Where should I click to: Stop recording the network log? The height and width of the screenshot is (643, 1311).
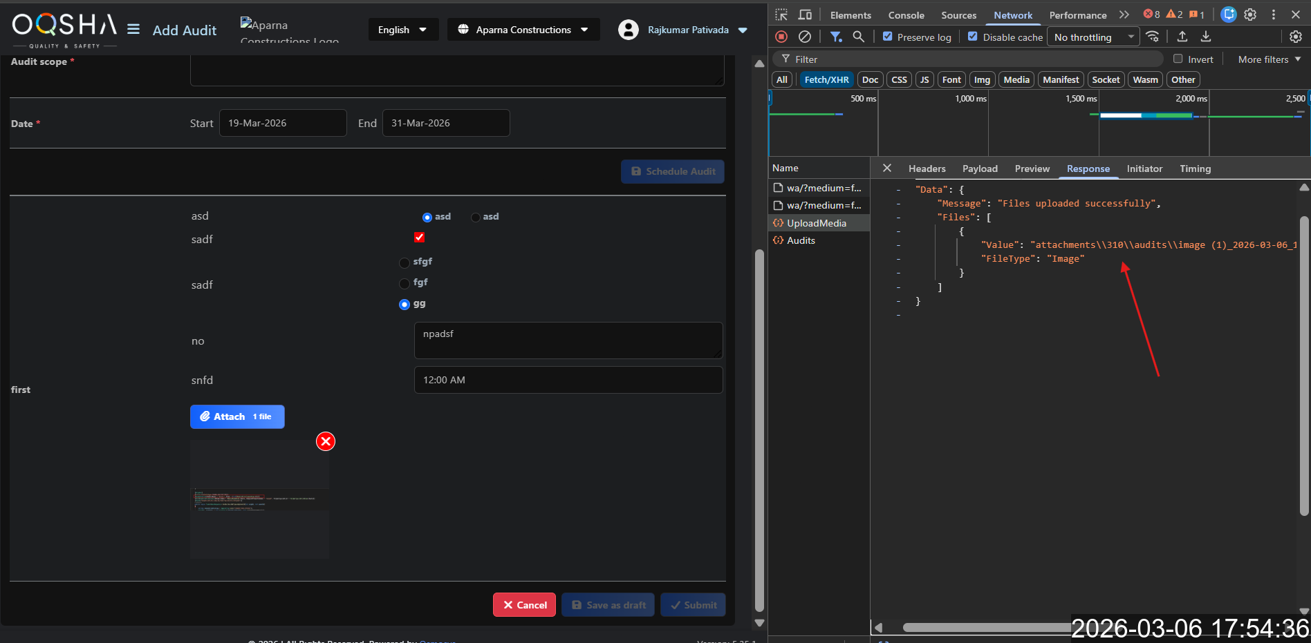[x=781, y=37]
